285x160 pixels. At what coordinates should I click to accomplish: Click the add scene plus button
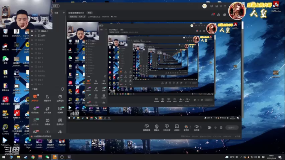pyautogui.click(x=64, y=13)
